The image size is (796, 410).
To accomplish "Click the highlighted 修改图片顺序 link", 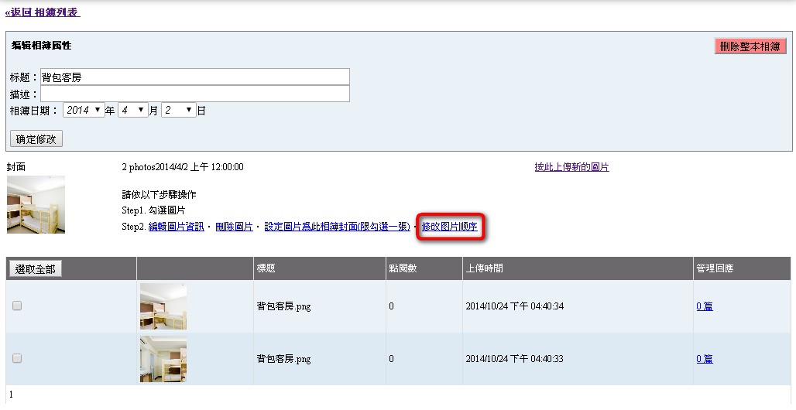I will tap(449, 227).
